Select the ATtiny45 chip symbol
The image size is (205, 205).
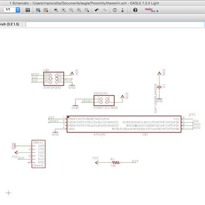tap(124, 124)
